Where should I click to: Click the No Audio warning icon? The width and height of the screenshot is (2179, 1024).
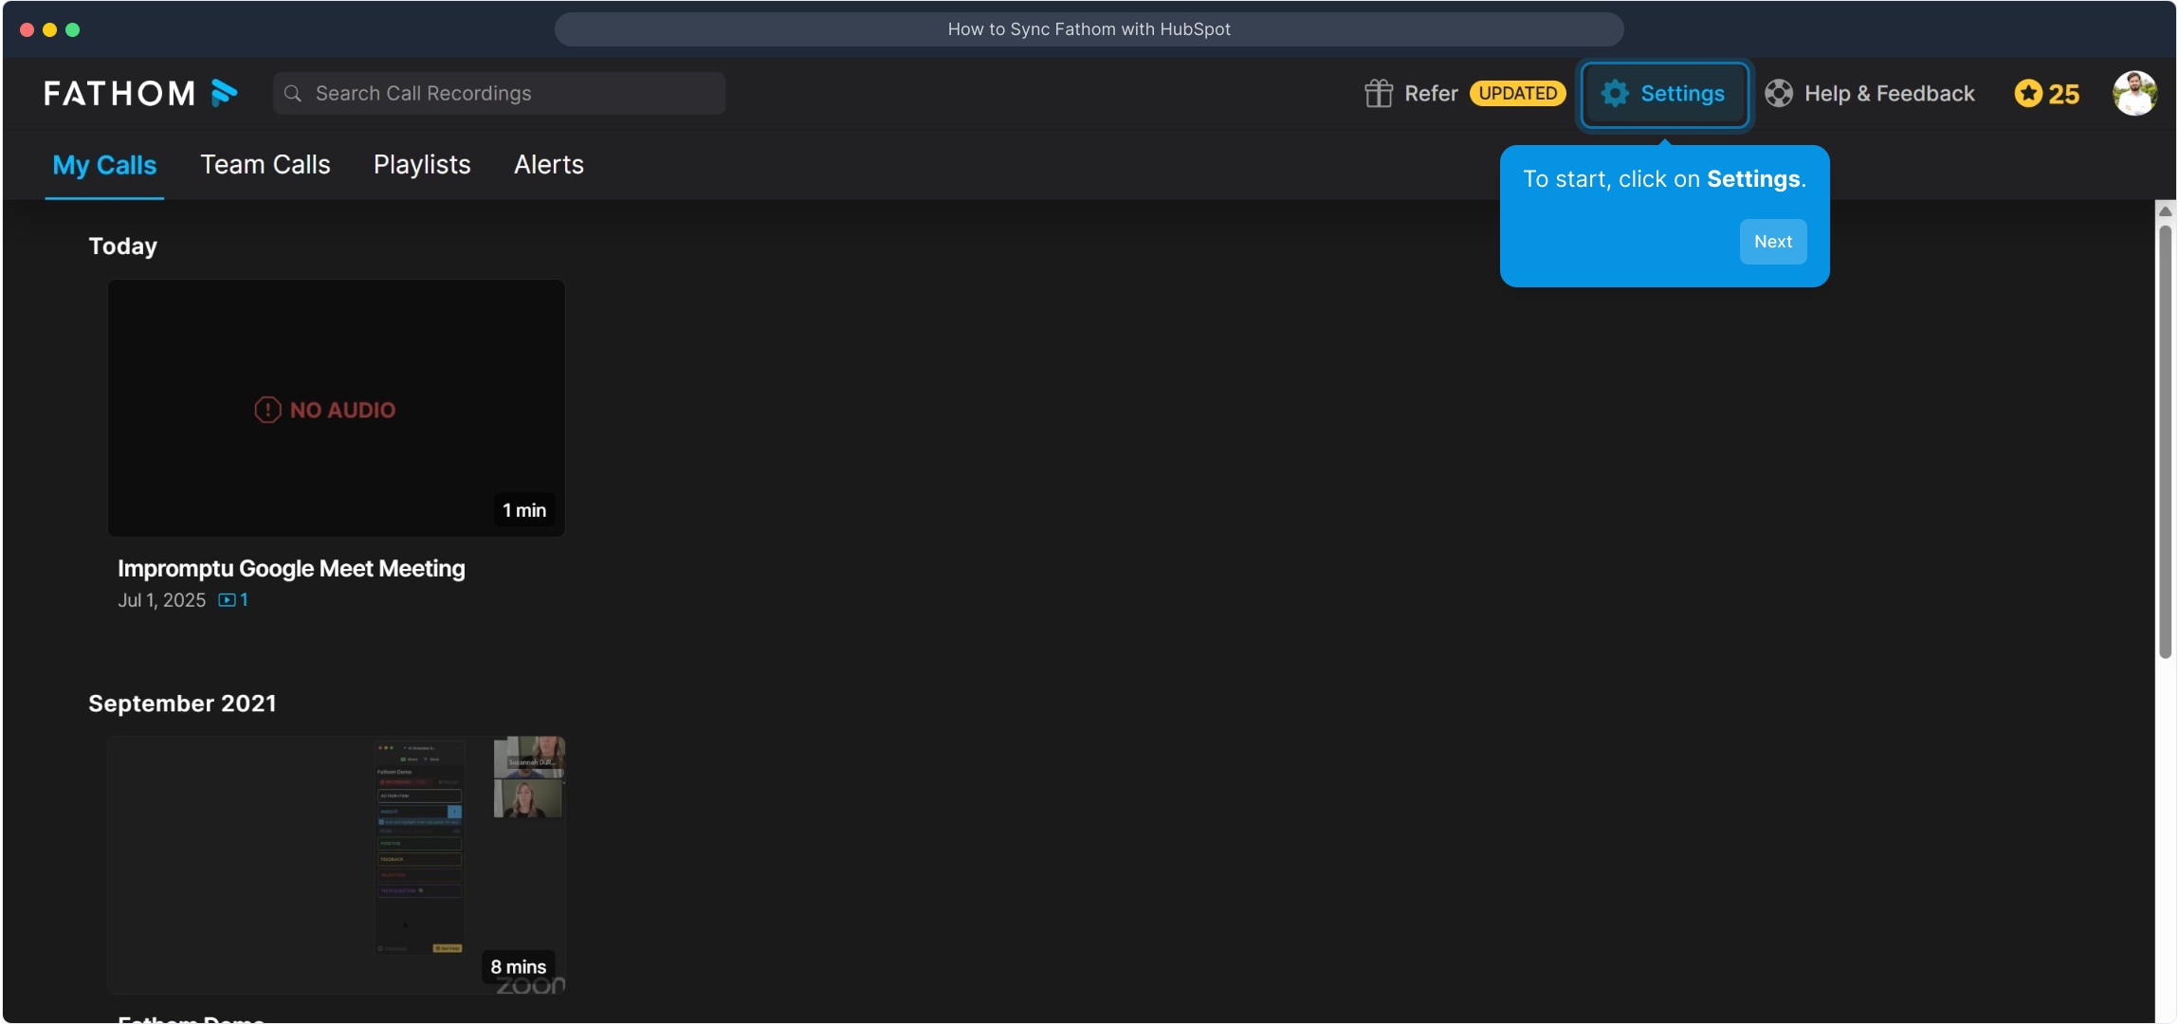267,410
